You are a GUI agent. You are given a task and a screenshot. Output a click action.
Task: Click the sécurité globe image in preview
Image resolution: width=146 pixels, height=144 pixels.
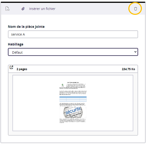[x=73, y=113]
